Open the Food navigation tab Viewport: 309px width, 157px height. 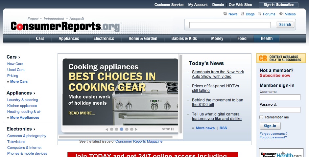(x=242, y=38)
